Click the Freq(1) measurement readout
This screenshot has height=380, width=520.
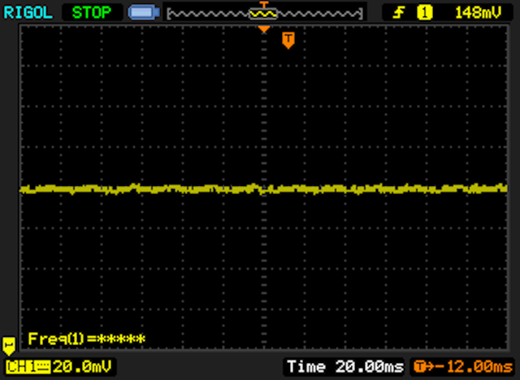(x=86, y=339)
